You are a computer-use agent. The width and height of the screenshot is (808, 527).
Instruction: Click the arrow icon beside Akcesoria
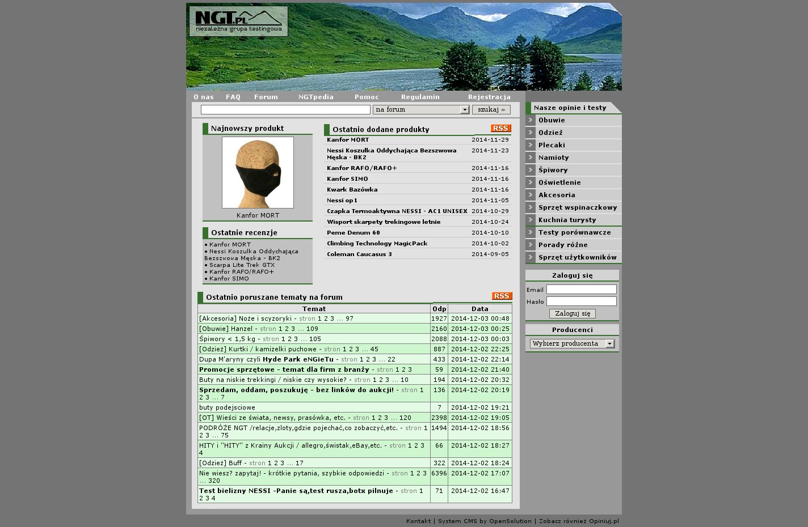pos(531,195)
